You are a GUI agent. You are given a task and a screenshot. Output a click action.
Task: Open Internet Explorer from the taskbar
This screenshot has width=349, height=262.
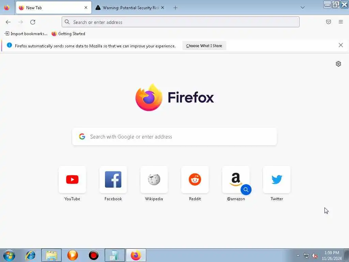point(30,255)
